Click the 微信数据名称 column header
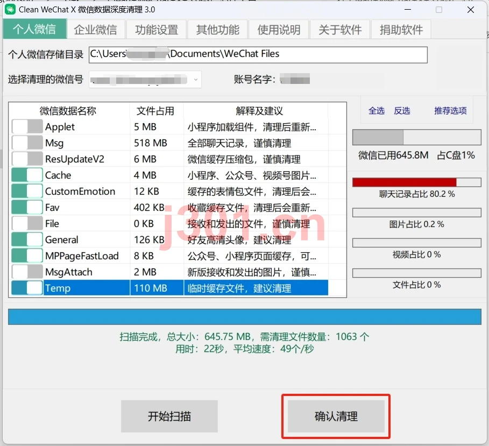This screenshot has height=446, width=489. pos(68,111)
